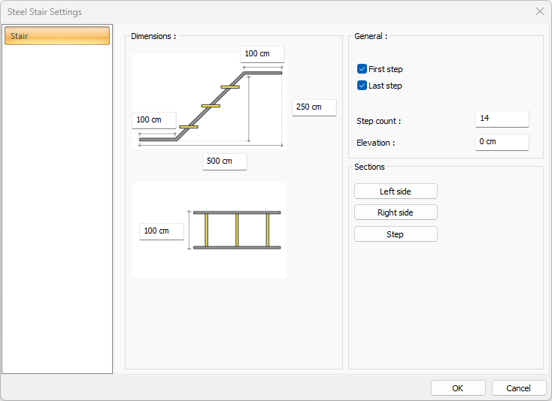This screenshot has height=401, width=552.
Task: Close the Steel Stair Settings dialog
Action: click(539, 11)
